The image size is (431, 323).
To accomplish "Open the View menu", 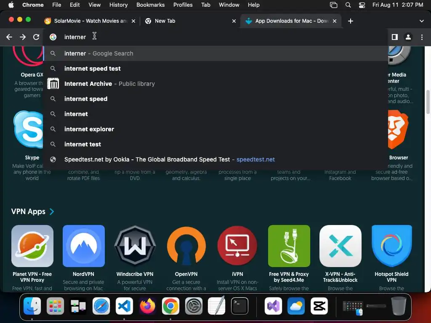I will point(94,5).
